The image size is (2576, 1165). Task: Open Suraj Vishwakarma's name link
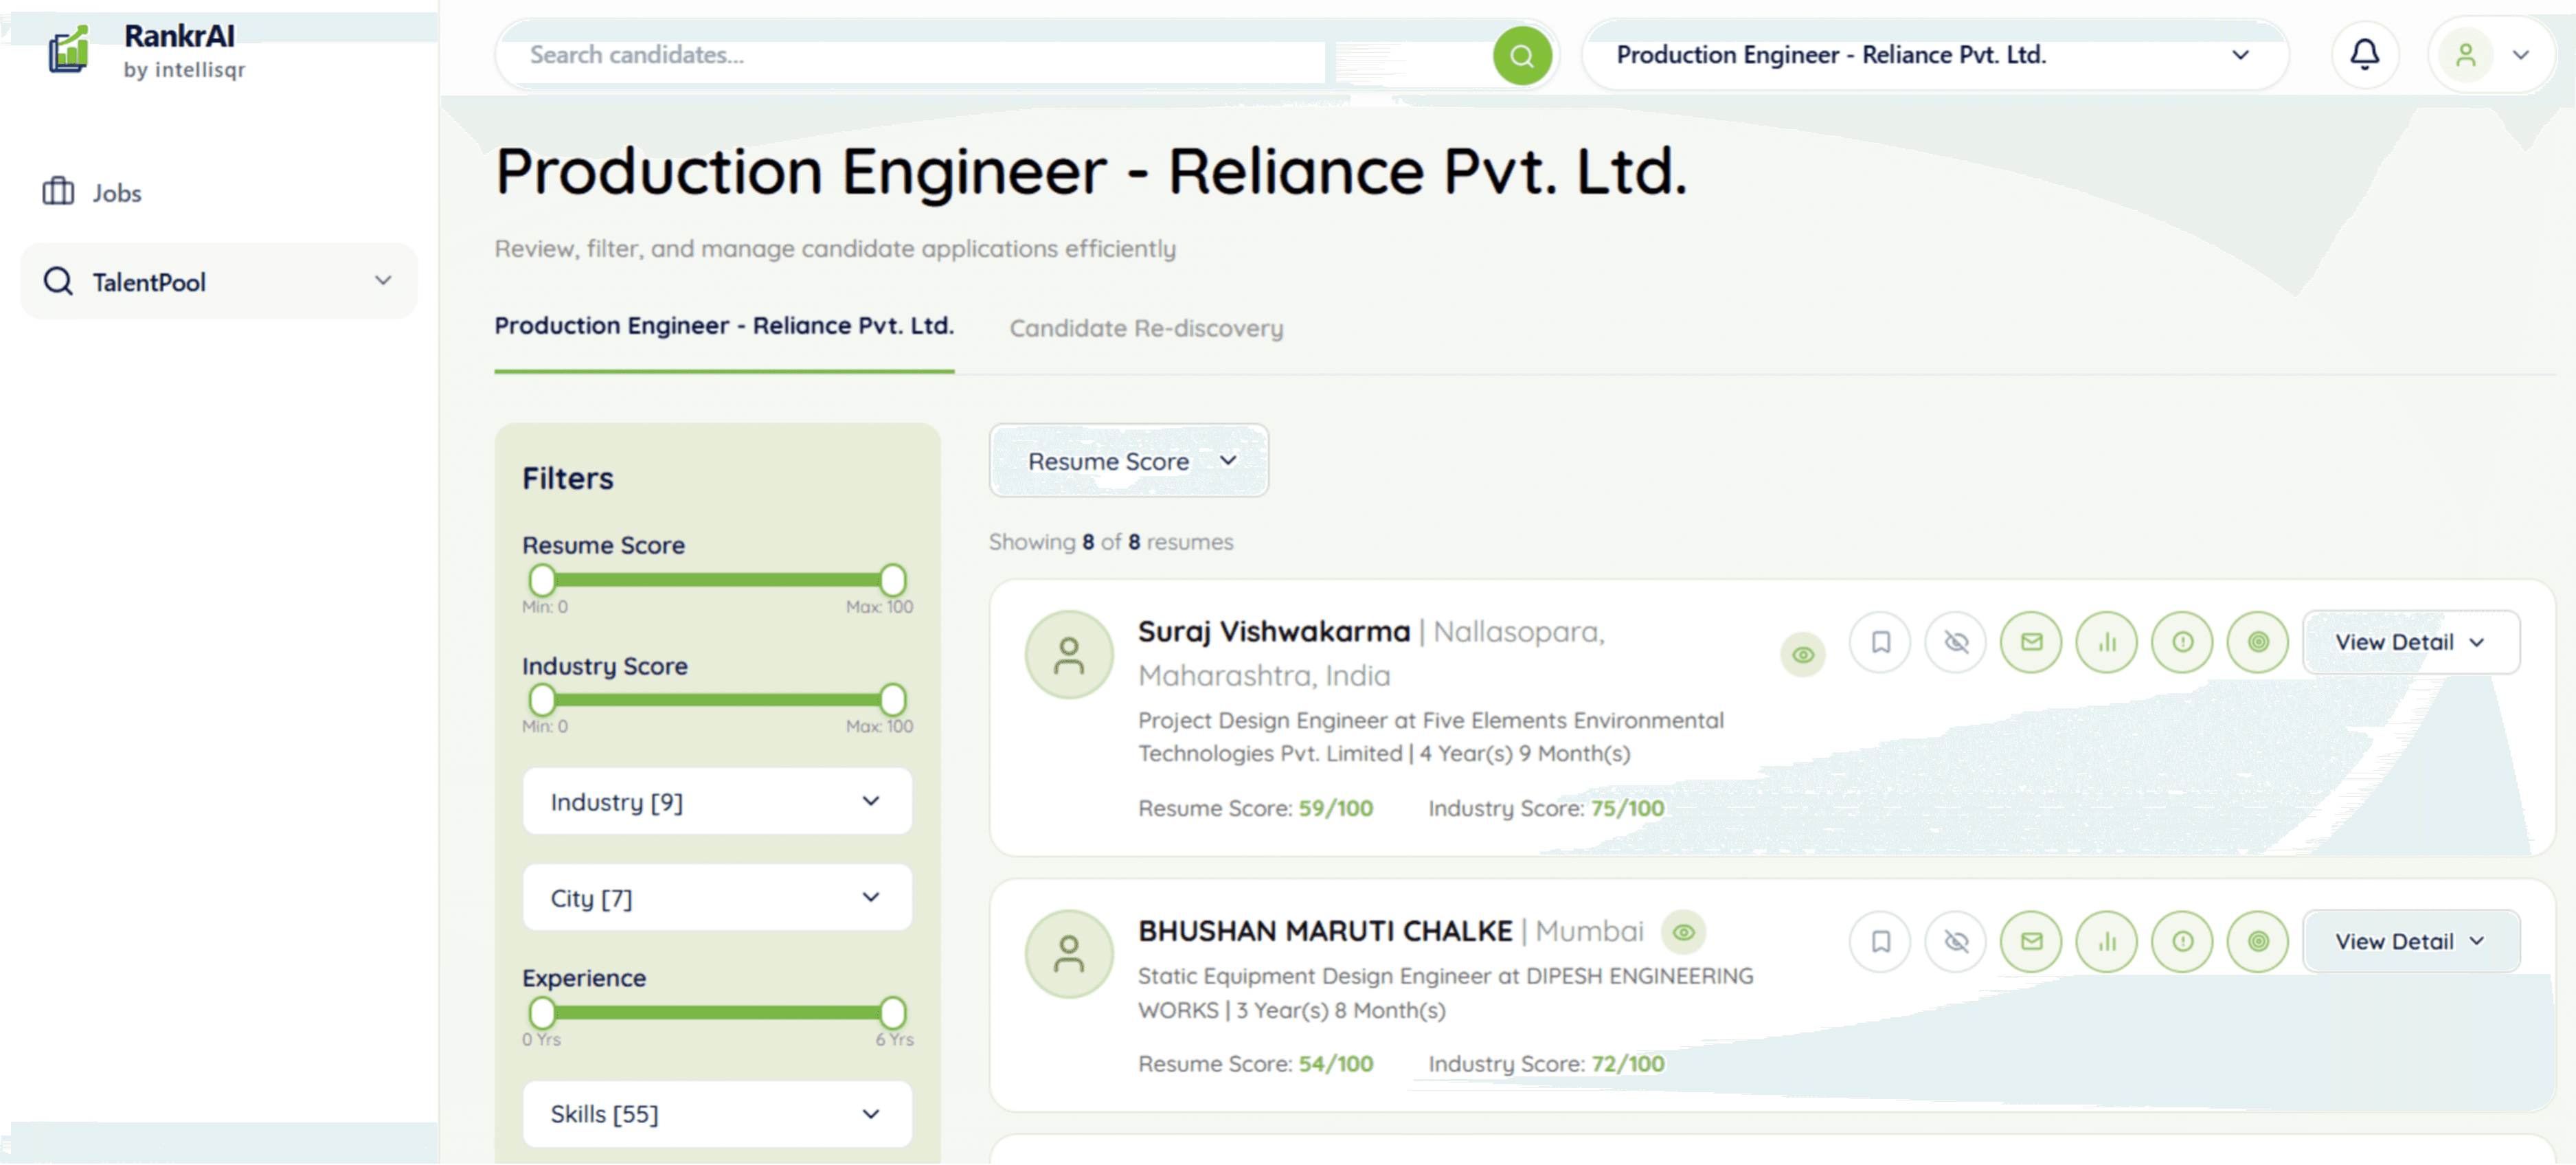[1273, 632]
